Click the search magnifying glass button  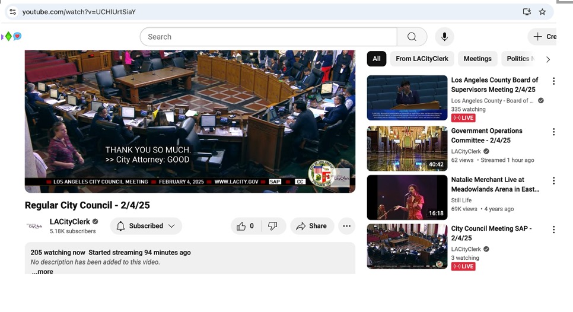pyautogui.click(x=412, y=37)
